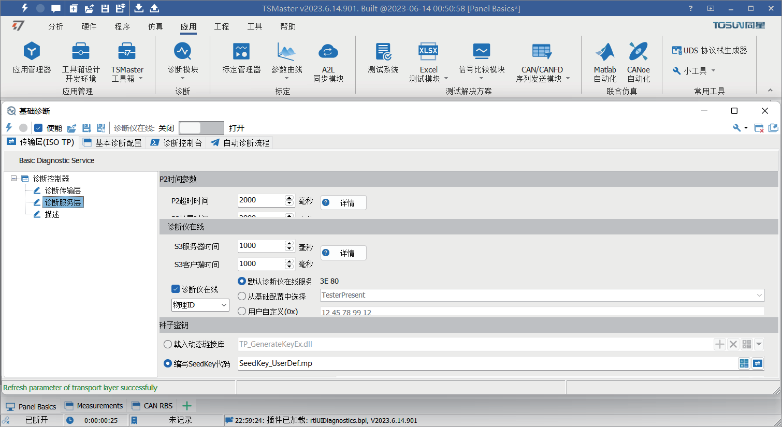Toggle the 诊断仪在线 on/off switch

(201, 128)
